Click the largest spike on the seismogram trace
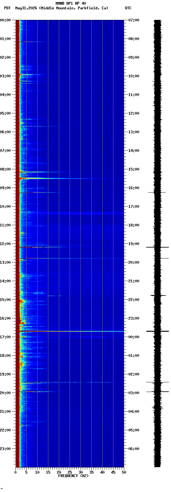 pyautogui.click(x=157, y=331)
